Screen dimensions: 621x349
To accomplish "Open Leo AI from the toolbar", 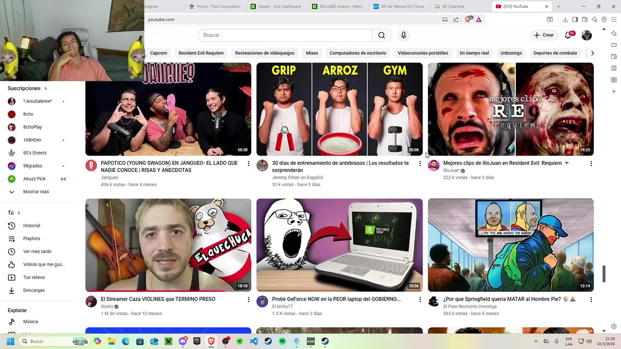I will click(594, 19).
